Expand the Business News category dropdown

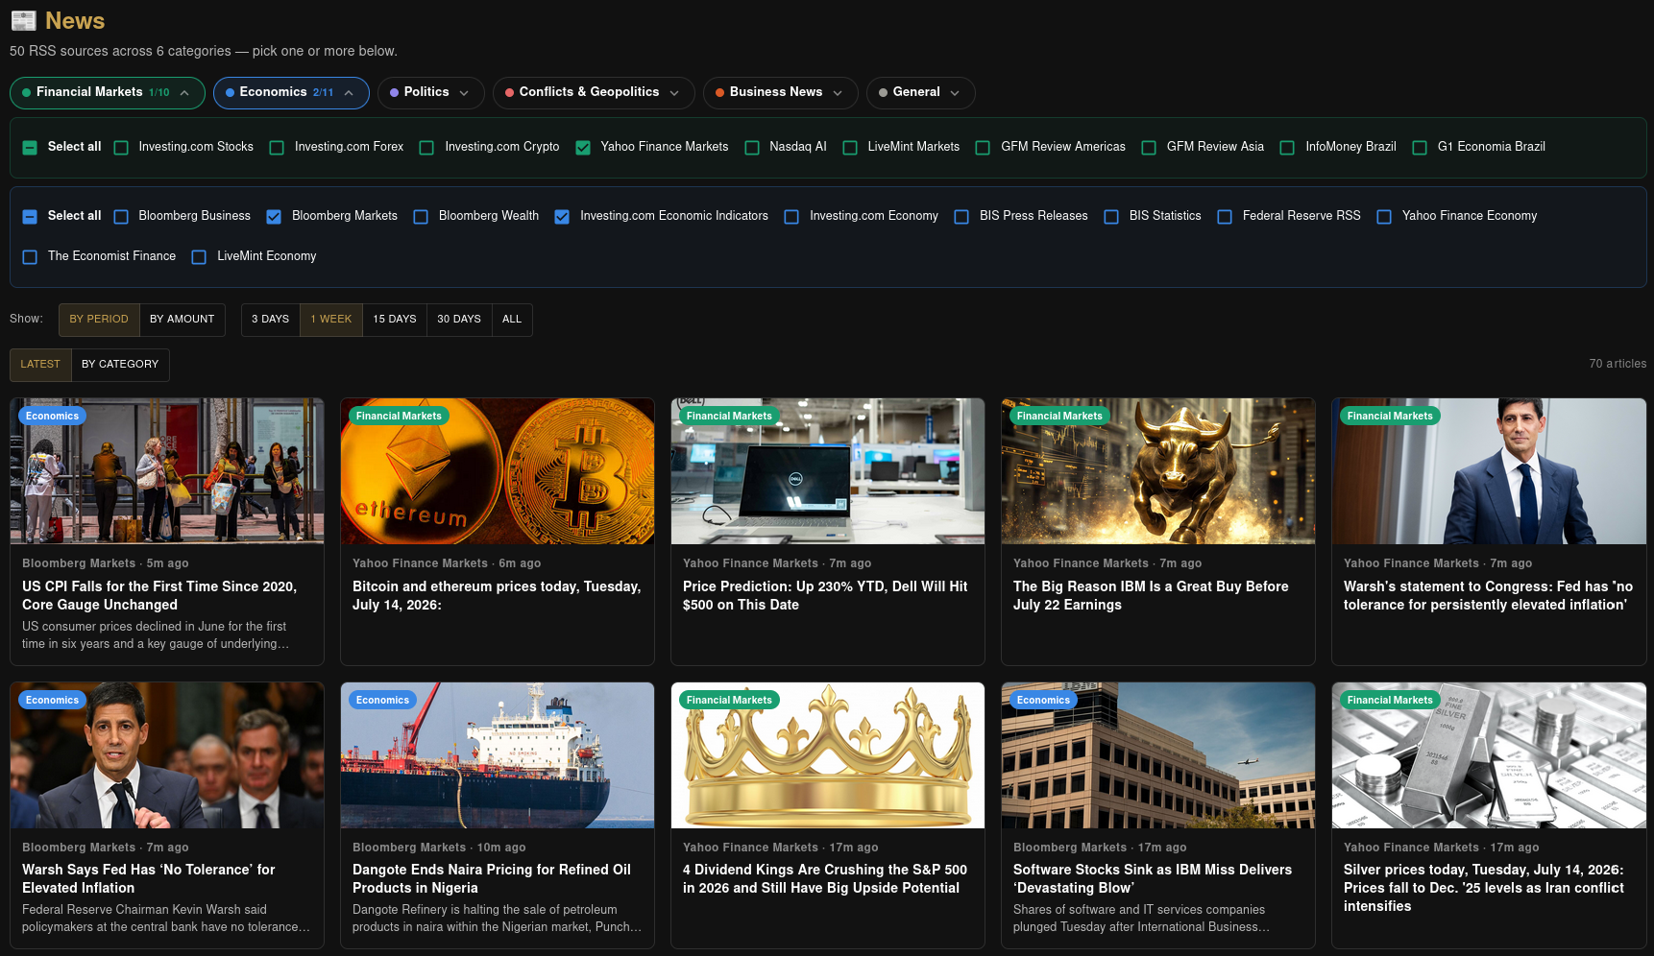tap(780, 92)
